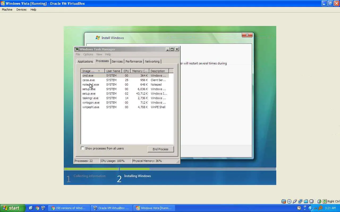Close the Windows Task Manager window
The width and height of the screenshot is (340, 212).
(x=177, y=49)
